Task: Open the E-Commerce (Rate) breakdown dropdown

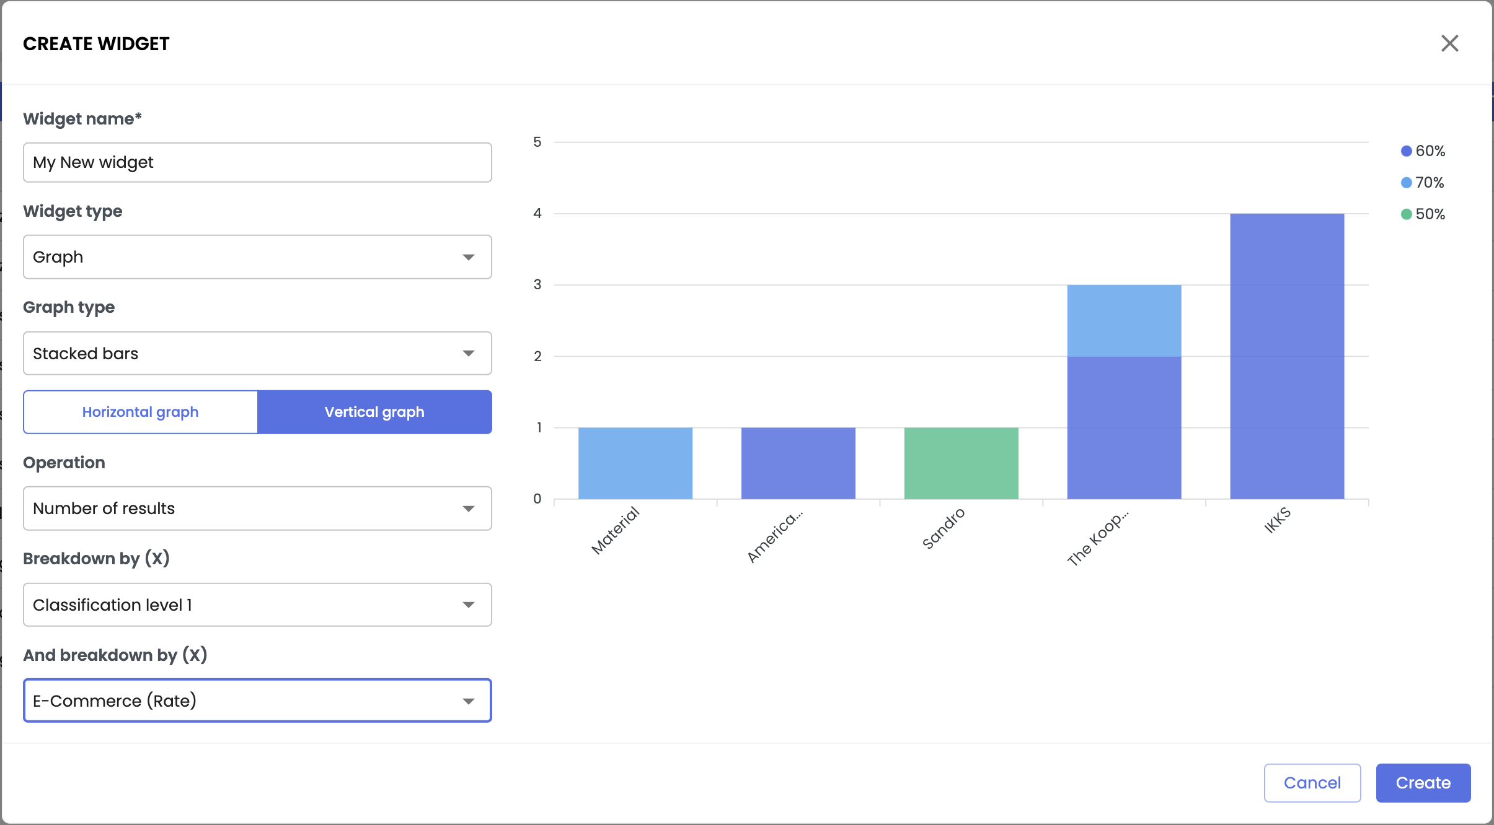Action: pos(257,701)
